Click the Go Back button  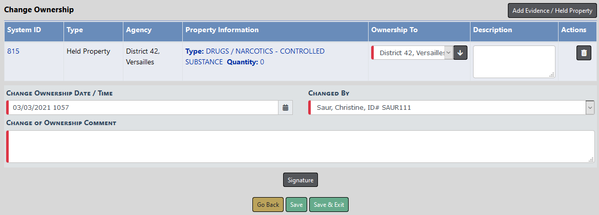pyautogui.click(x=268, y=205)
